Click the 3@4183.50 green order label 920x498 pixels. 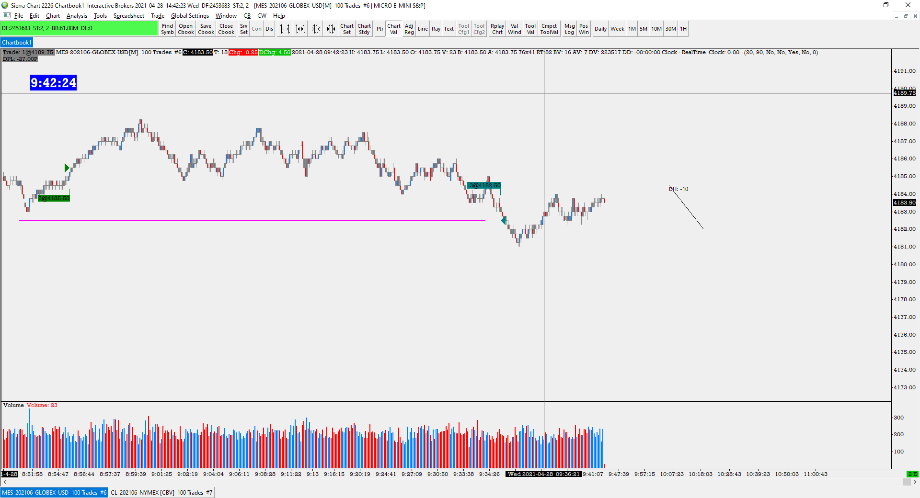[x=54, y=198]
